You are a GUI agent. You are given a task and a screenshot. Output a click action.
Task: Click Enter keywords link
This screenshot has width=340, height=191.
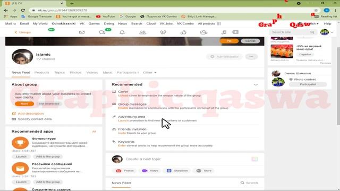(122, 146)
